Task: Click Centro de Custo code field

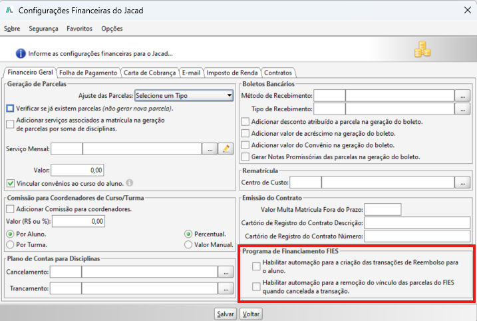Action: pyautogui.click(x=305, y=182)
